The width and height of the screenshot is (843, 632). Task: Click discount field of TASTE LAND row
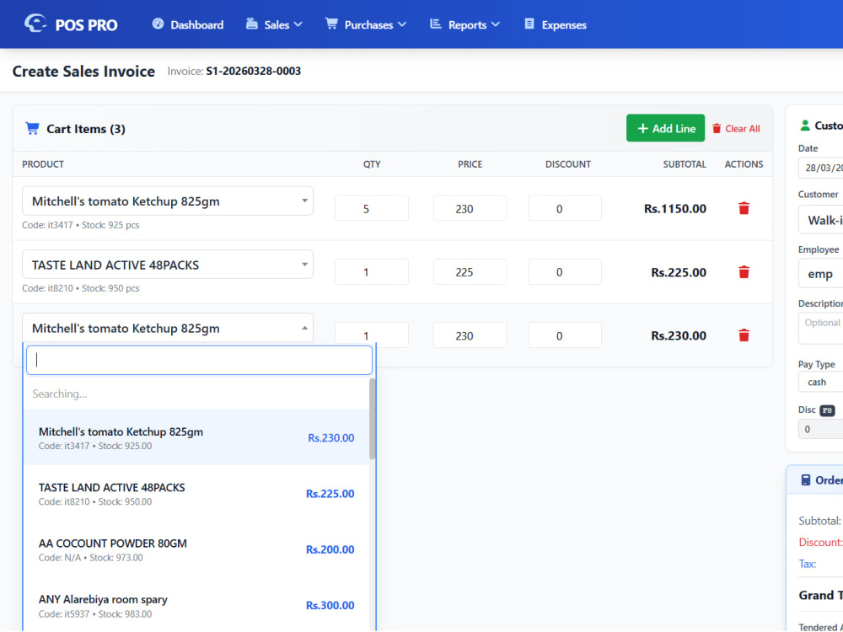click(x=565, y=272)
